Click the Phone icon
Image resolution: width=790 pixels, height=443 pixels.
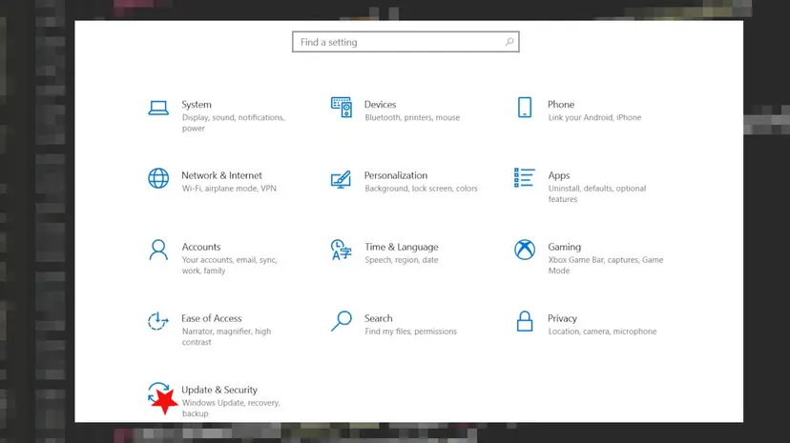click(525, 107)
